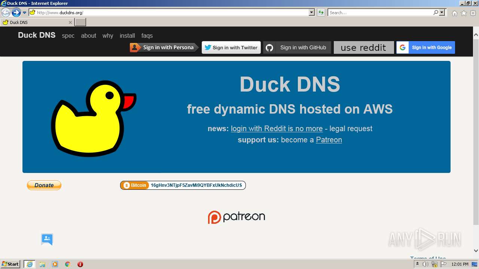The image size is (479, 269).
Task: Open the media player taskbar icon
Action: pos(55,264)
